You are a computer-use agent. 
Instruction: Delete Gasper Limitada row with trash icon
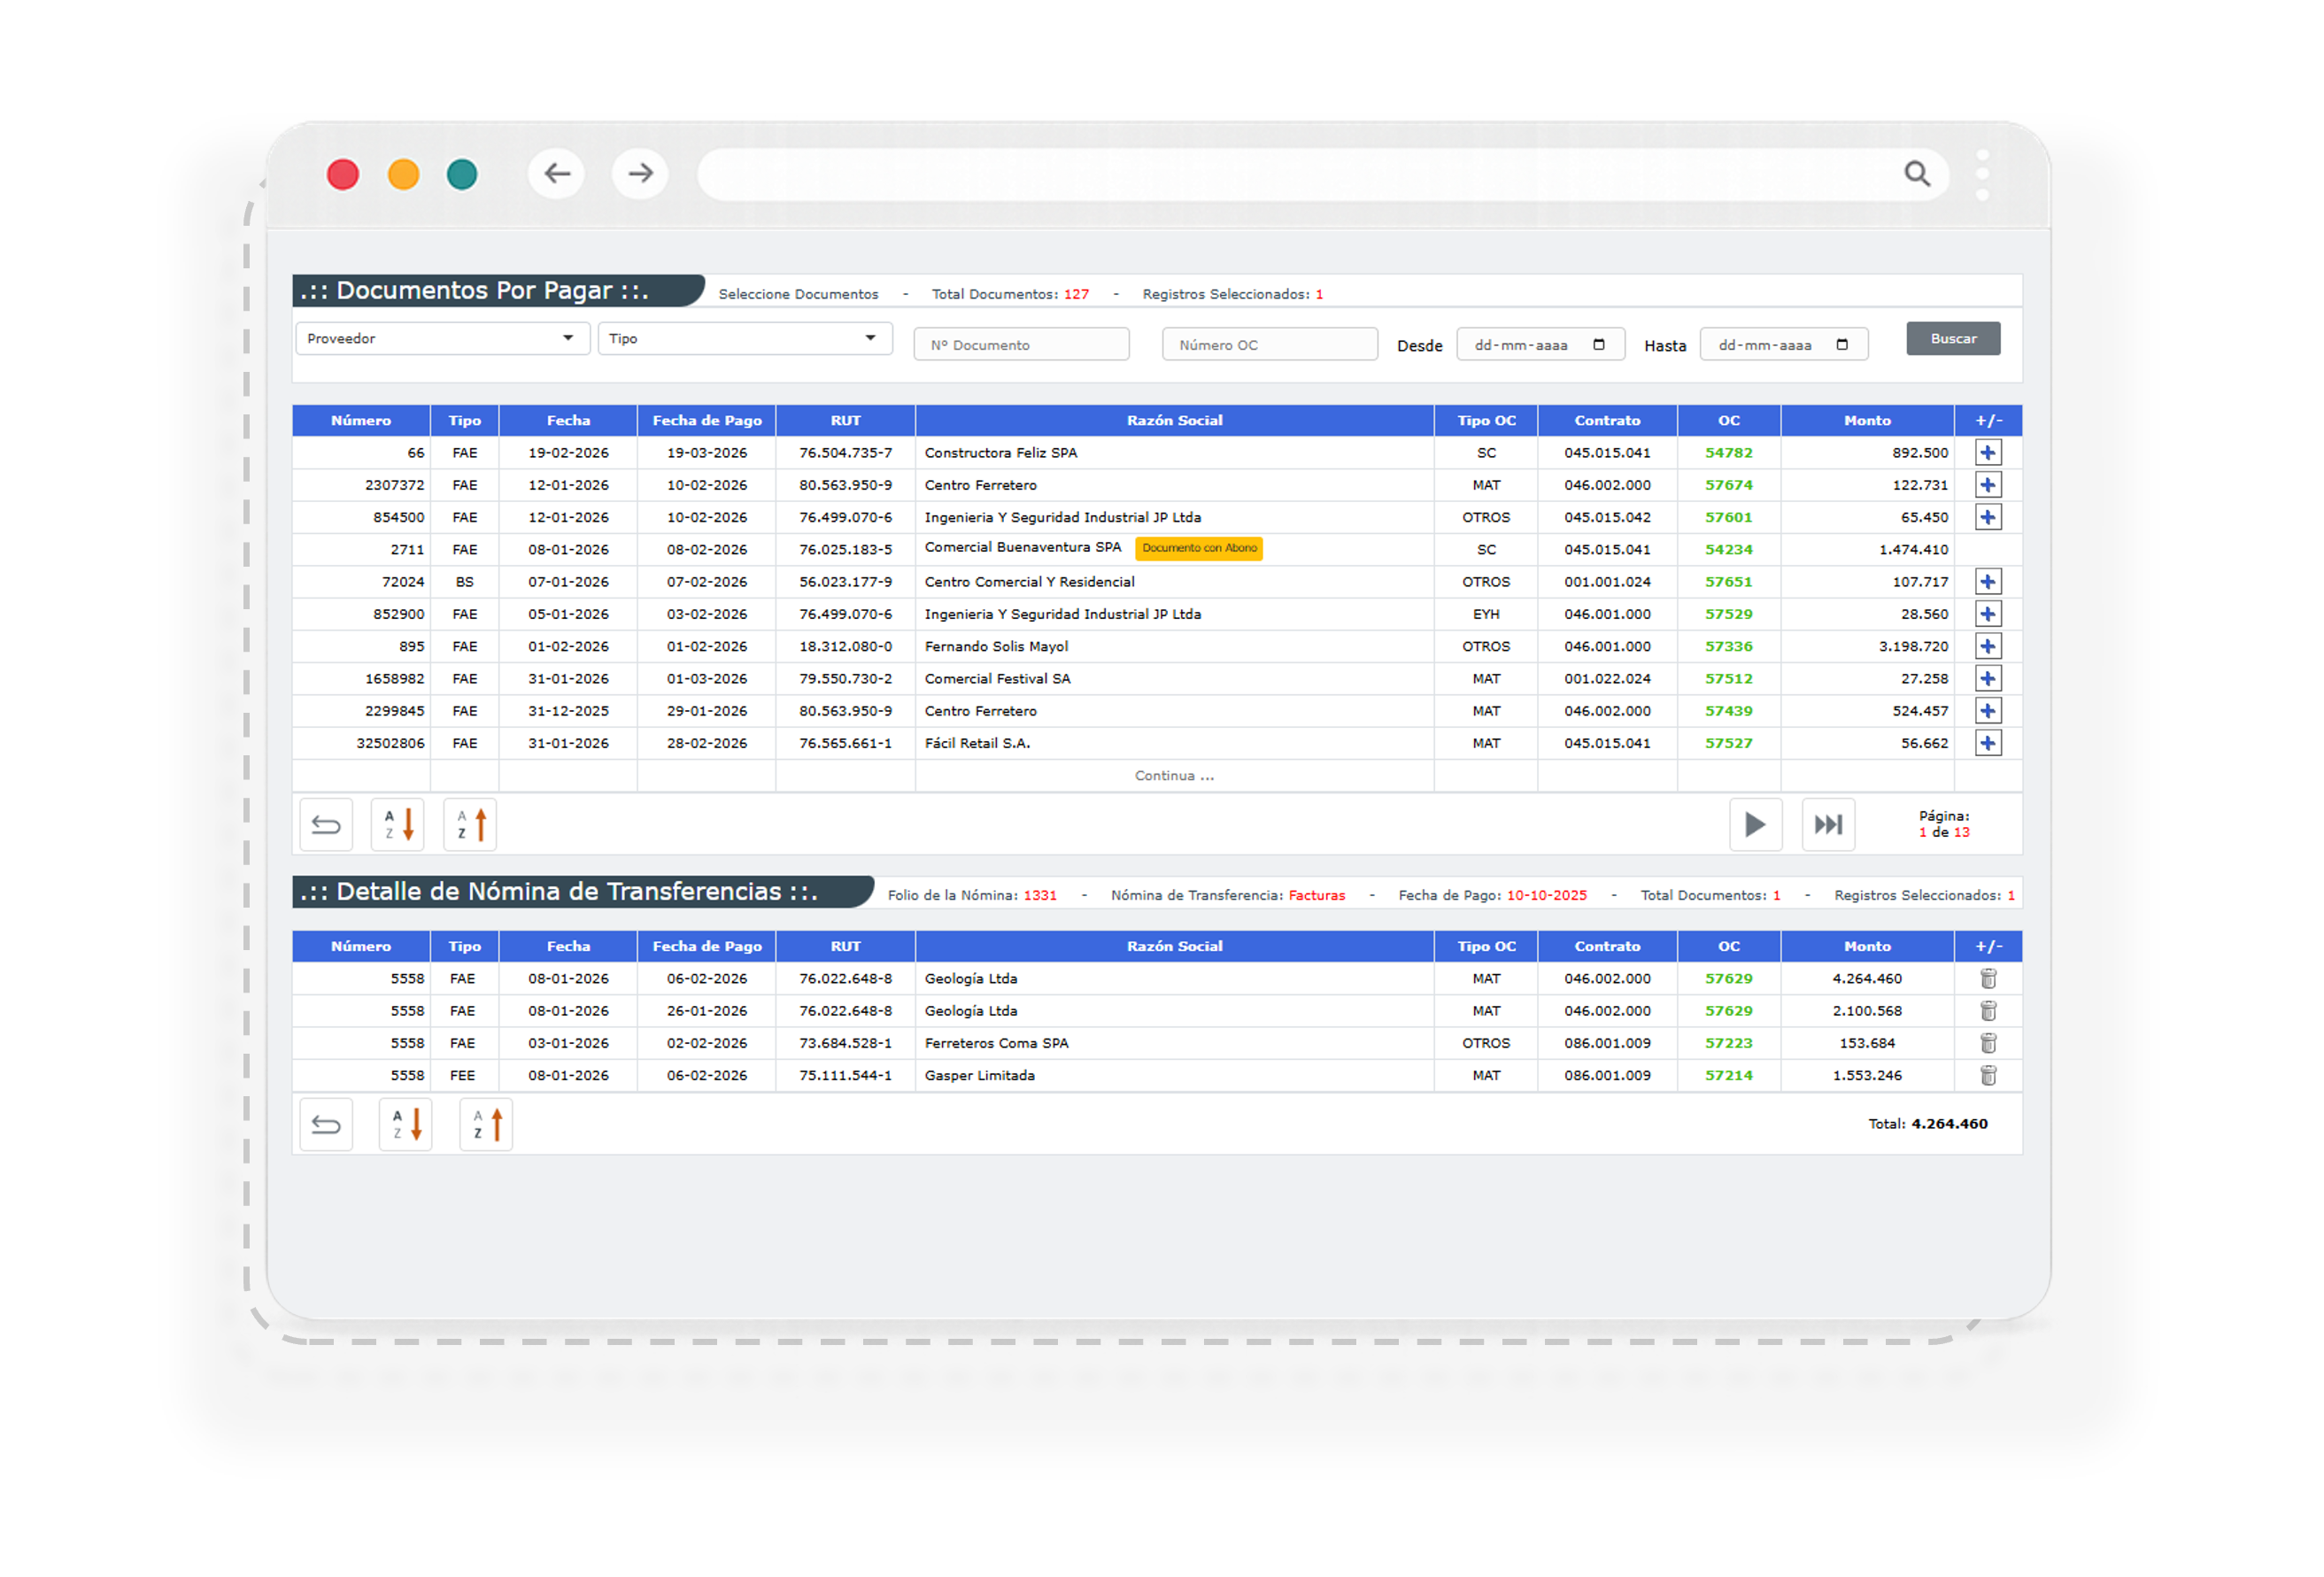click(1988, 1076)
